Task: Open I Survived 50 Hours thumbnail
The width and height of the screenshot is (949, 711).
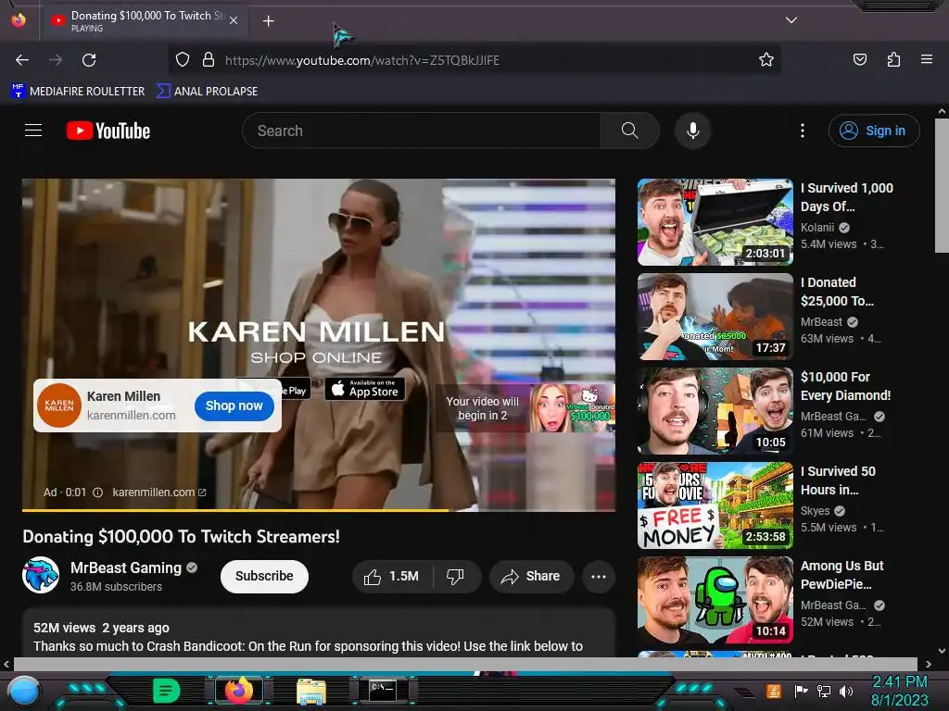Action: [715, 505]
